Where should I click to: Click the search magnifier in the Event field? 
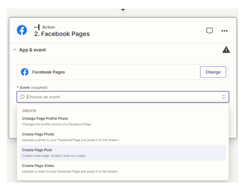[x=22, y=97]
